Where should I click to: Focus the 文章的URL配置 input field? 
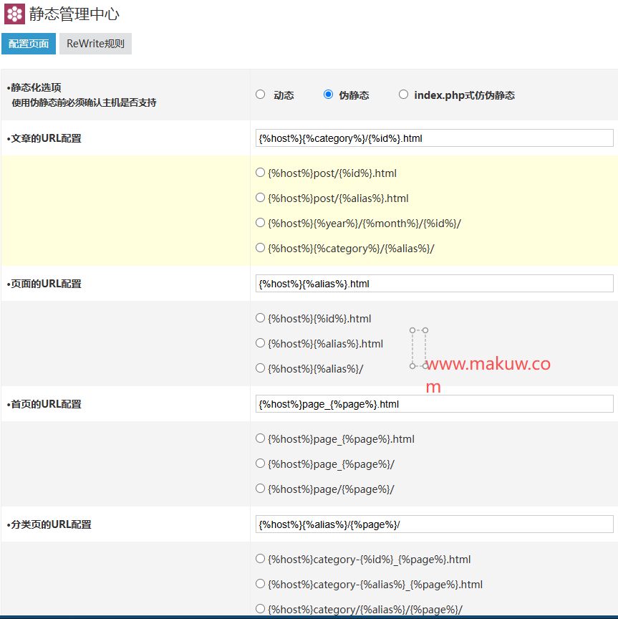click(434, 138)
